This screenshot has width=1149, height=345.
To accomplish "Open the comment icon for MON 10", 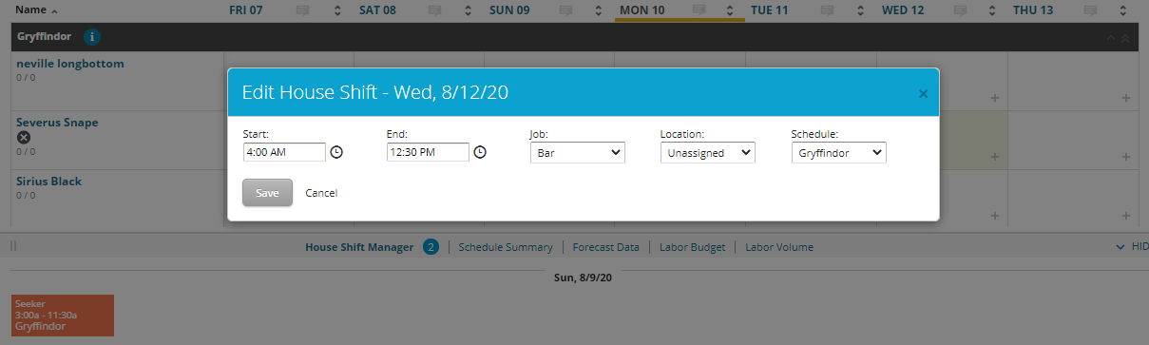I will (x=699, y=10).
